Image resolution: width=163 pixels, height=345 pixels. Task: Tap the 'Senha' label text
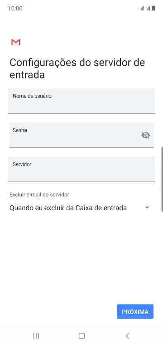point(20,130)
